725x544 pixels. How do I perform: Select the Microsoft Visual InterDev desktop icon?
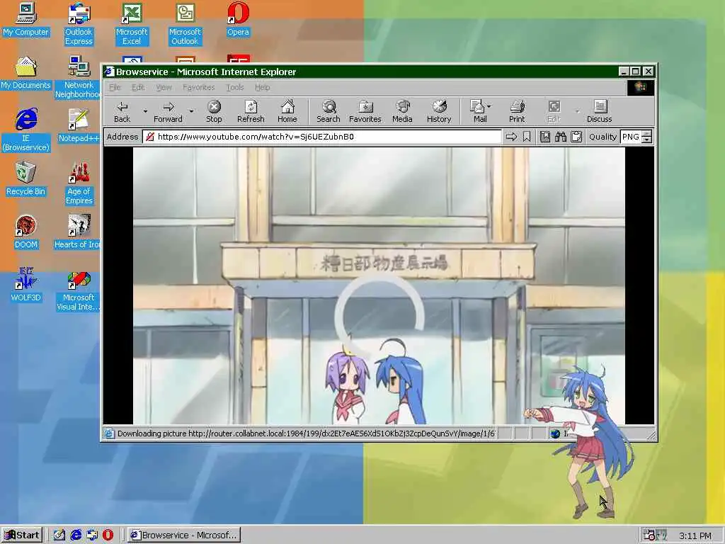click(79, 290)
